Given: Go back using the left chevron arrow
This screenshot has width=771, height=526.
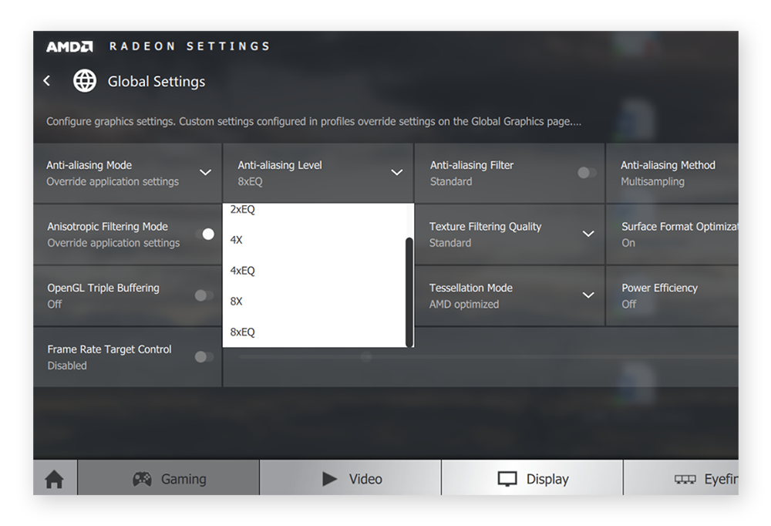Looking at the screenshot, I should tap(47, 81).
